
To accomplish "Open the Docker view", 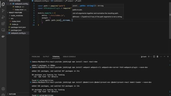I will (3, 36).
